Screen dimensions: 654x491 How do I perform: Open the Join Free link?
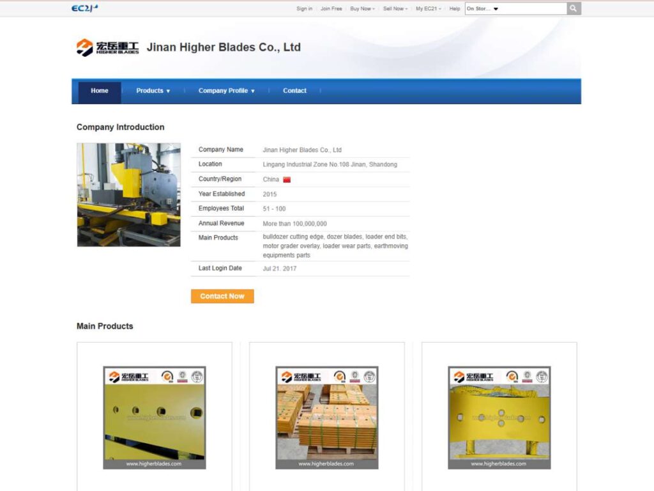[331, 9]
